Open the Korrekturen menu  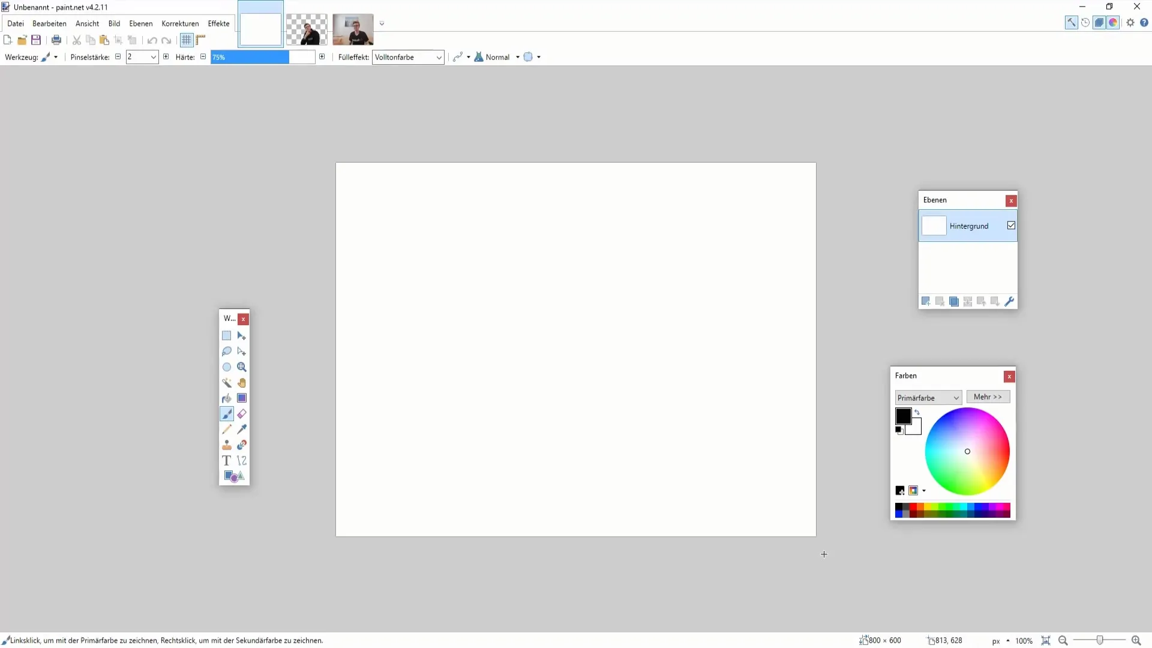[180, 23]
